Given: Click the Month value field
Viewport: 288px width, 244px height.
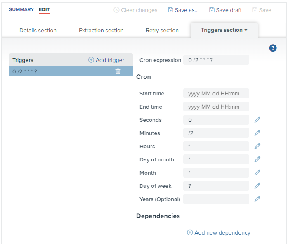Looking at the screenshot, I should tap(216, 173).
